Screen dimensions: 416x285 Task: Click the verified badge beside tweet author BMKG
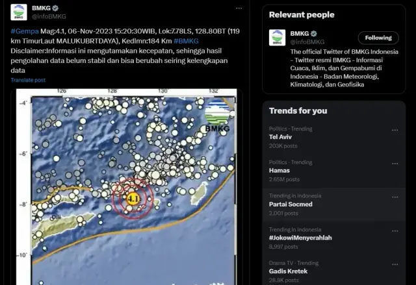[55, 8]
